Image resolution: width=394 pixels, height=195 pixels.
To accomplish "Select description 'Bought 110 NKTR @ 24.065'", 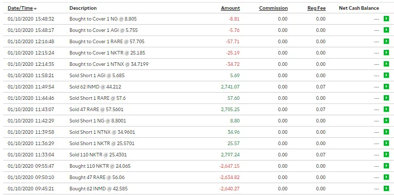I will point(100,166).
